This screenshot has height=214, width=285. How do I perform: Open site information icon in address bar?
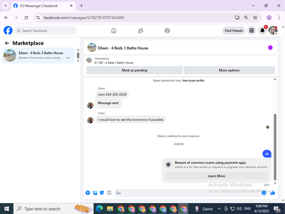tap(38, 18)
